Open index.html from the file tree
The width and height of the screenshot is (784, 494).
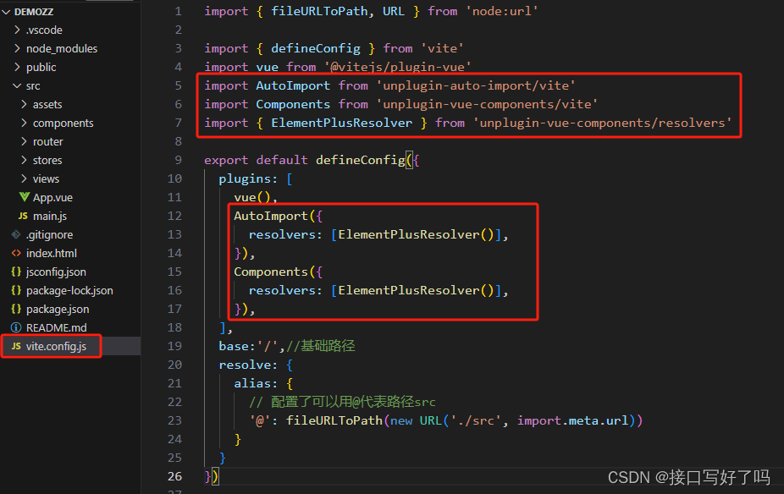coord(52,253)
